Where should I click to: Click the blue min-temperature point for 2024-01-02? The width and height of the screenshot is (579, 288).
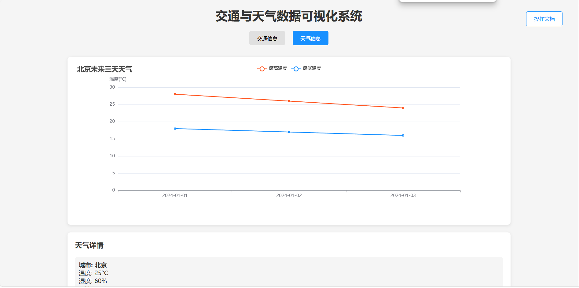pos(289,132)
